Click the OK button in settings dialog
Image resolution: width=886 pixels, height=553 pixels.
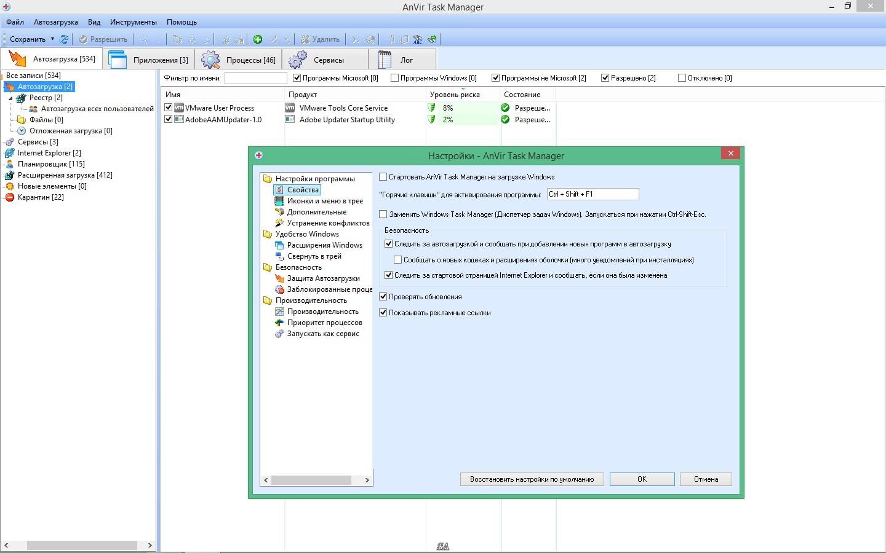pos(642,479)
